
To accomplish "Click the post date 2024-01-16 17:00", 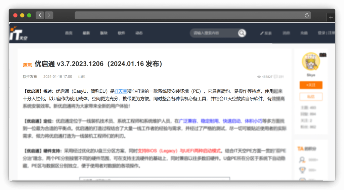I will (58, 77).
